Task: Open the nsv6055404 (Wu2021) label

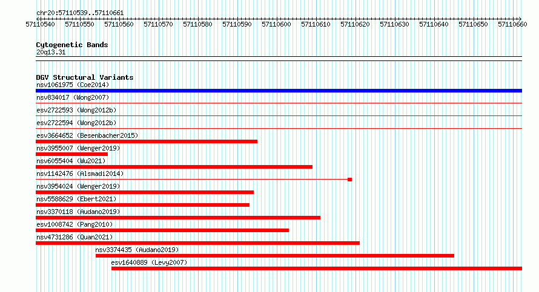Action: (x=71, y=161)
